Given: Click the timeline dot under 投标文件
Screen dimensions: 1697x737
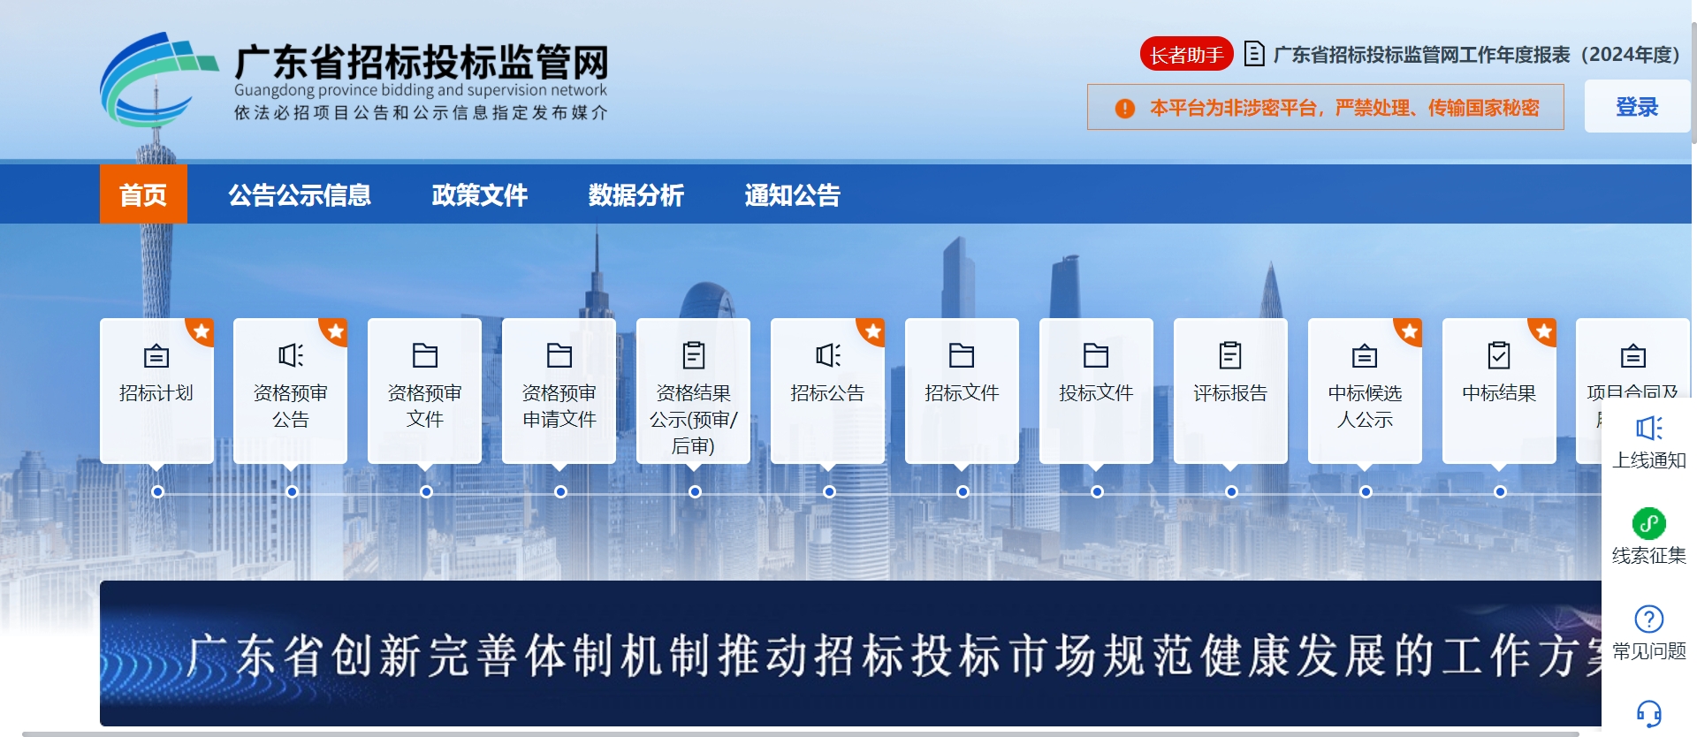Looking at the screenshot, I should (1097, 492).
